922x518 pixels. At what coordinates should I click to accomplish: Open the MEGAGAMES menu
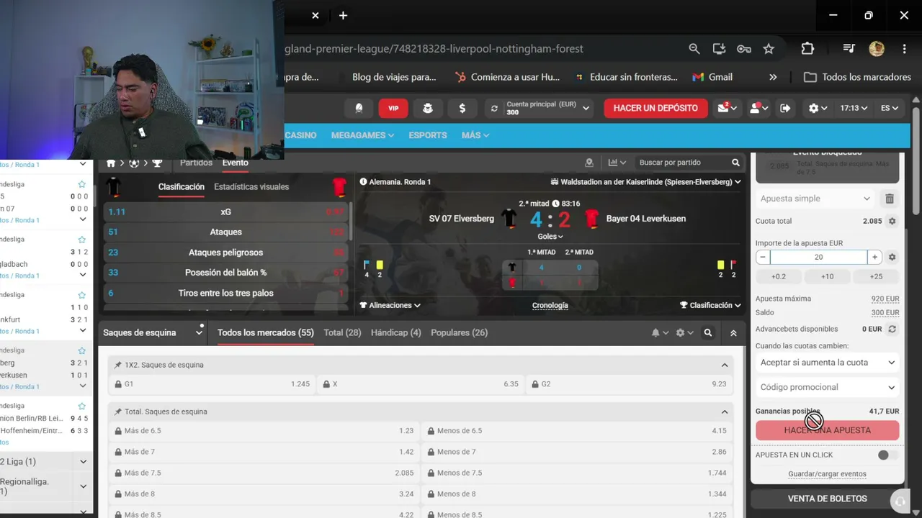362,135
